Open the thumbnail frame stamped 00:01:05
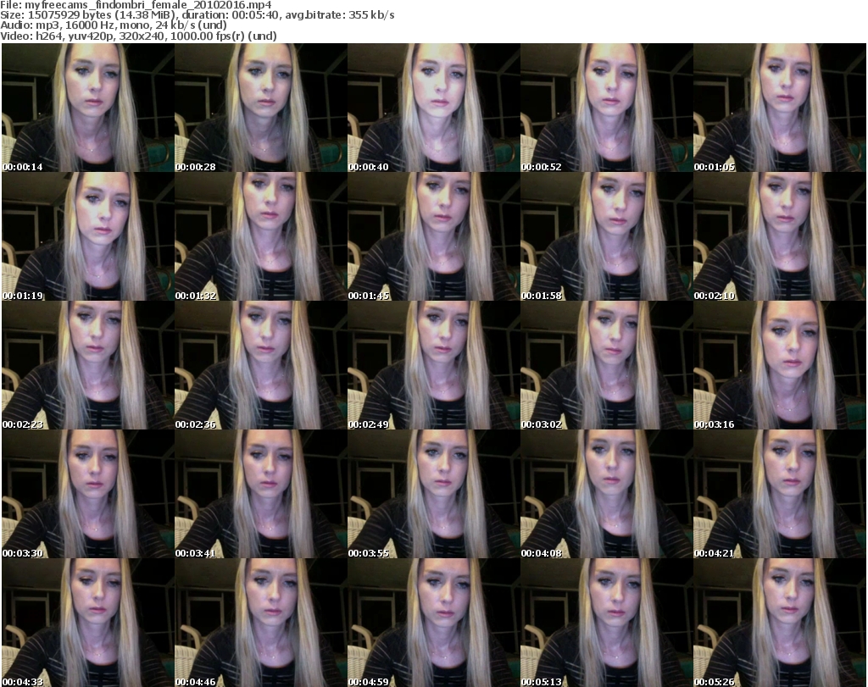Image resolution: width=868 pixels, height=687 pixels. tap(780, 108)
